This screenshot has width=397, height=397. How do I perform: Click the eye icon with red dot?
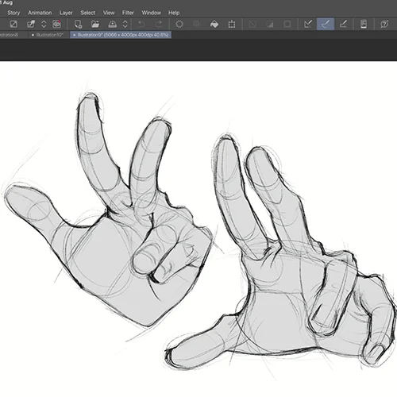(56, 25)
